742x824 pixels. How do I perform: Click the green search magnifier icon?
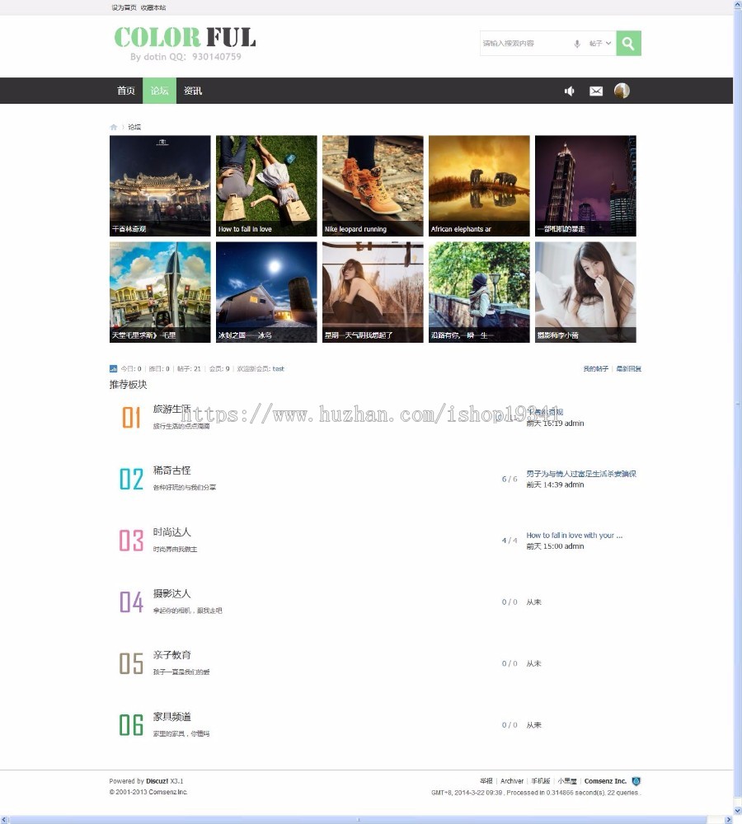(627, 42)
